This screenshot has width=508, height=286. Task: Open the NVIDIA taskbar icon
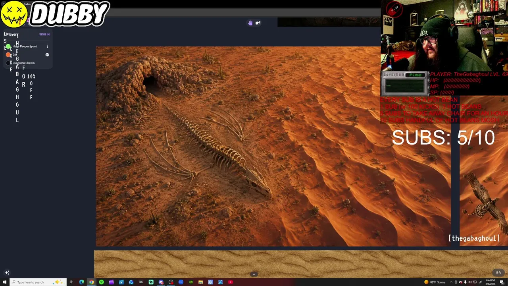click(x=190, y=282)
